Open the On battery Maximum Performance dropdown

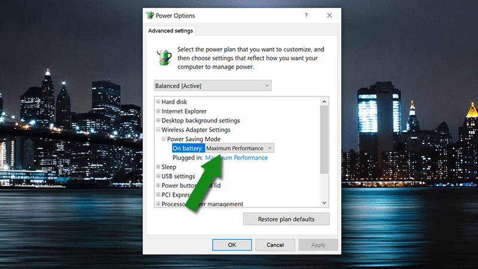click(x=240, y=148)
